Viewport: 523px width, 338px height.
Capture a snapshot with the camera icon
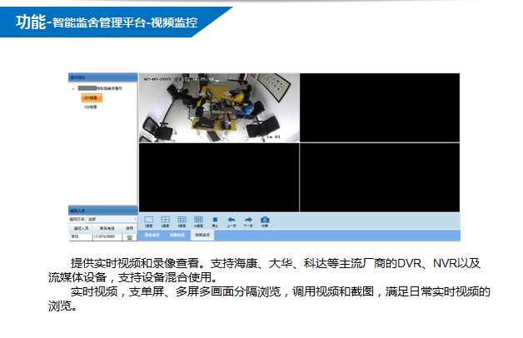pos(265,220)
